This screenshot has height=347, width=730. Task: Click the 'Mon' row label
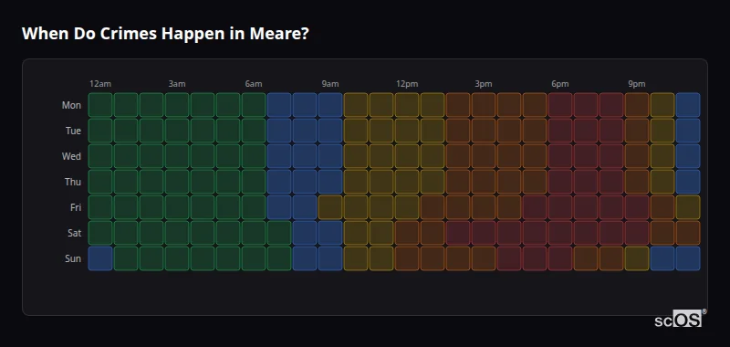pyautogui.click(x=71, y=105)
